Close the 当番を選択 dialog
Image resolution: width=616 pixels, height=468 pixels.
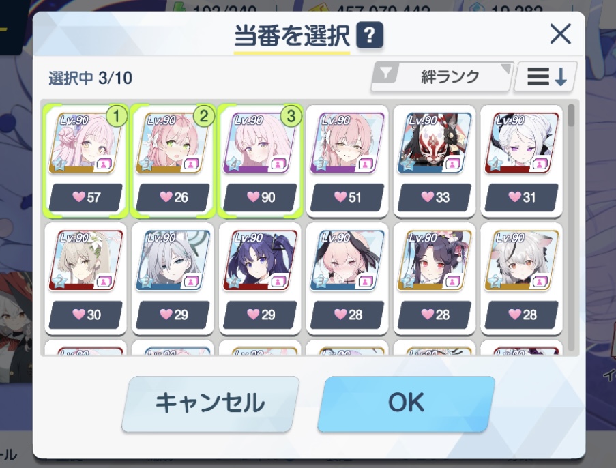point(560,34)
